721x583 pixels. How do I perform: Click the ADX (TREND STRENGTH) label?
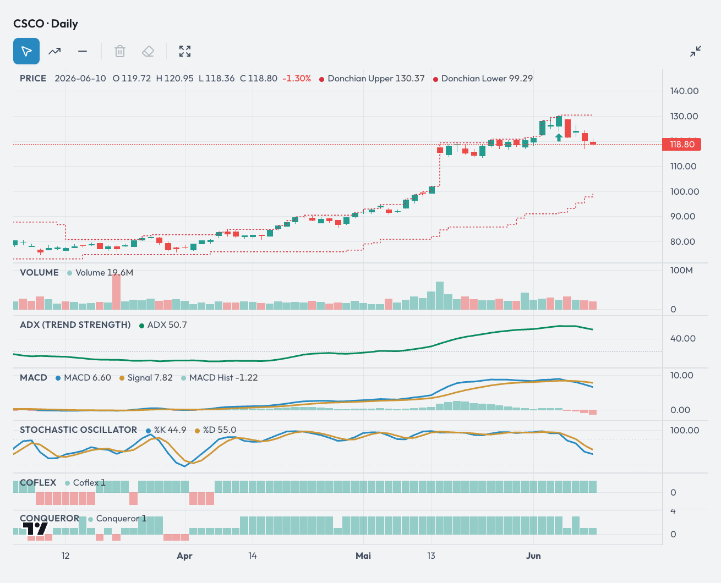point(75,324)
